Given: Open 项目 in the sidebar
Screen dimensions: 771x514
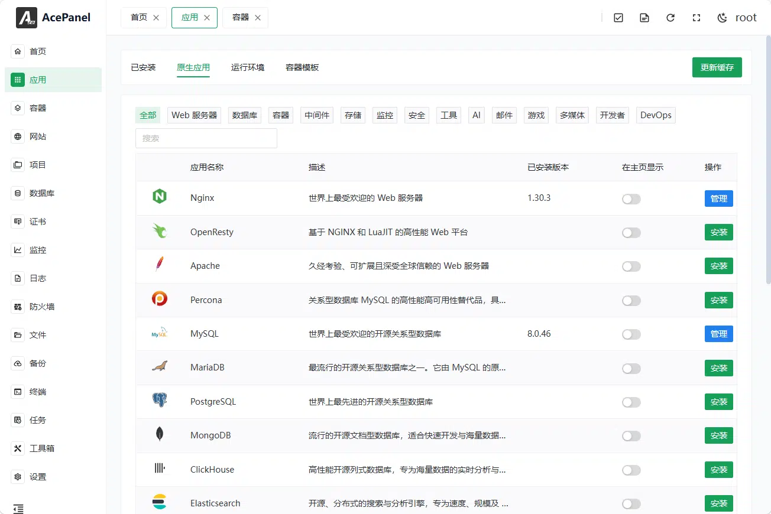Looking at the screenshot, I should (x=53, y=165).
